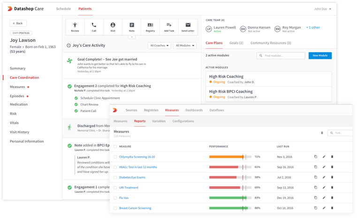The height and width of the screenshot is (218, 357).
Task: Start a Call with the patient
Action: tap(94, 27)
